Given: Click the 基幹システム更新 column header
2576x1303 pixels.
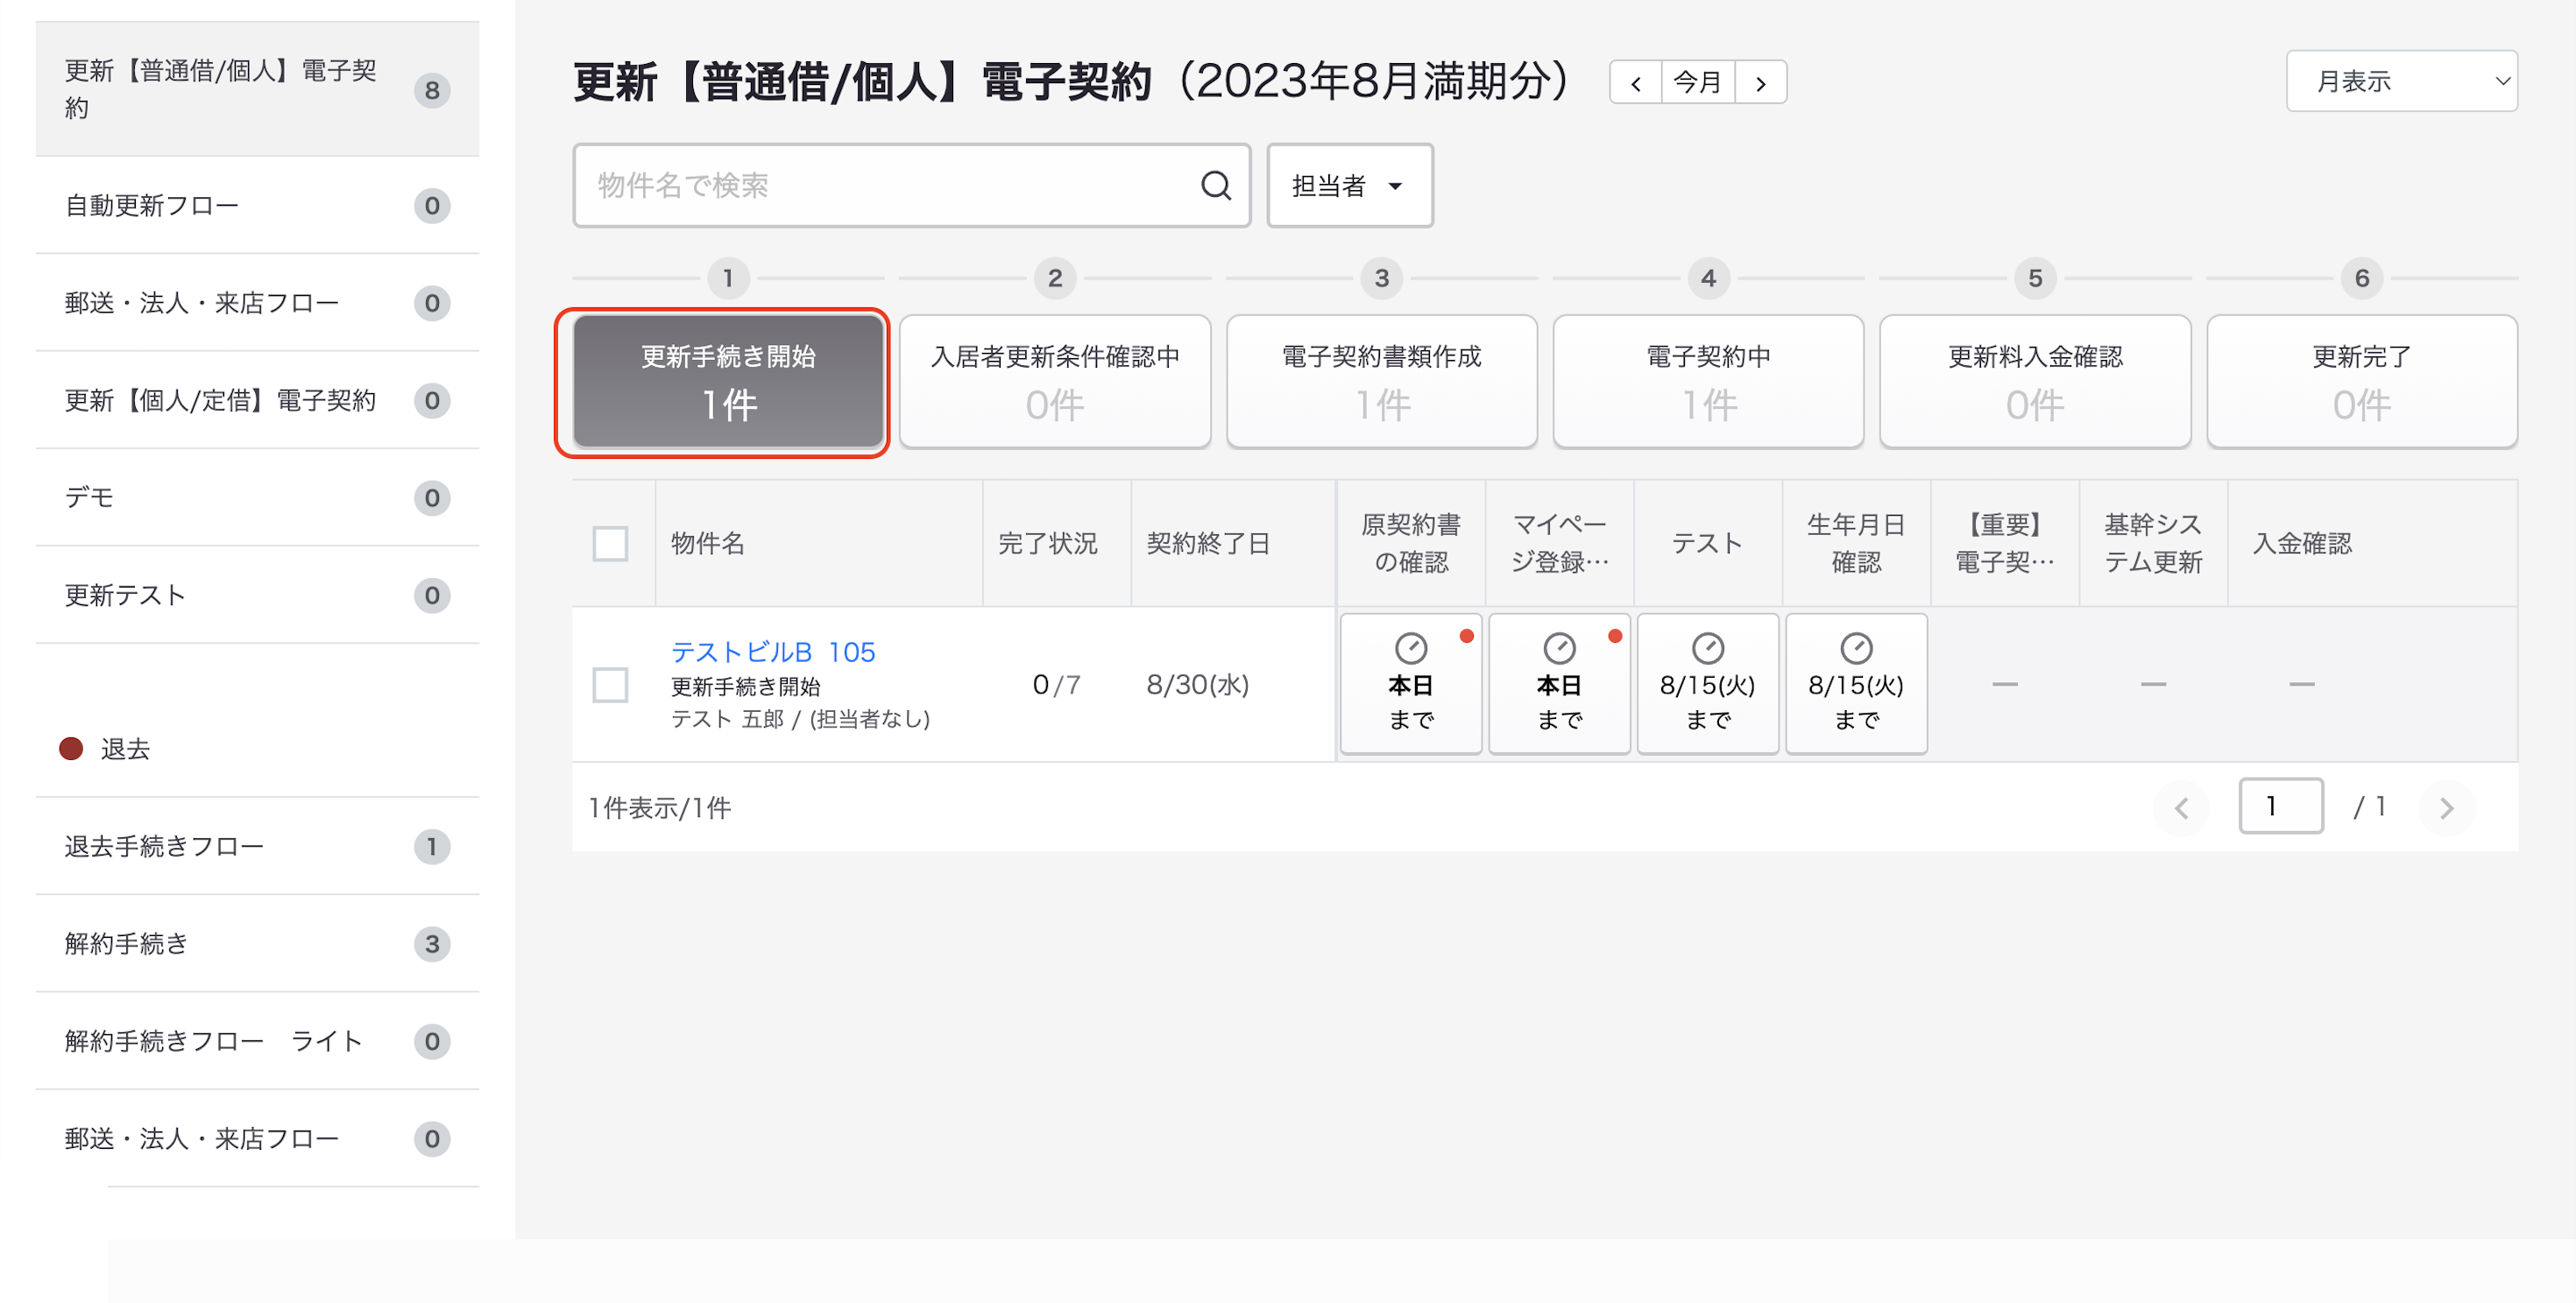Looking at the screenshot, I should 2153,544.
